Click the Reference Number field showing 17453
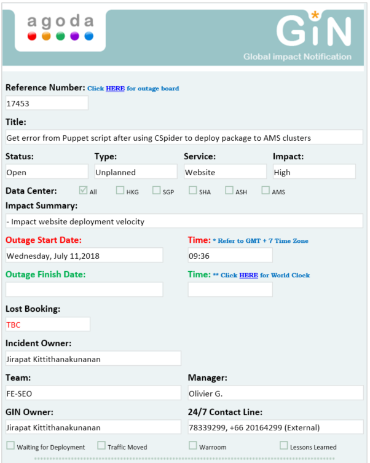The width and height of the screenshot is (370, 463). pos(47,103)
